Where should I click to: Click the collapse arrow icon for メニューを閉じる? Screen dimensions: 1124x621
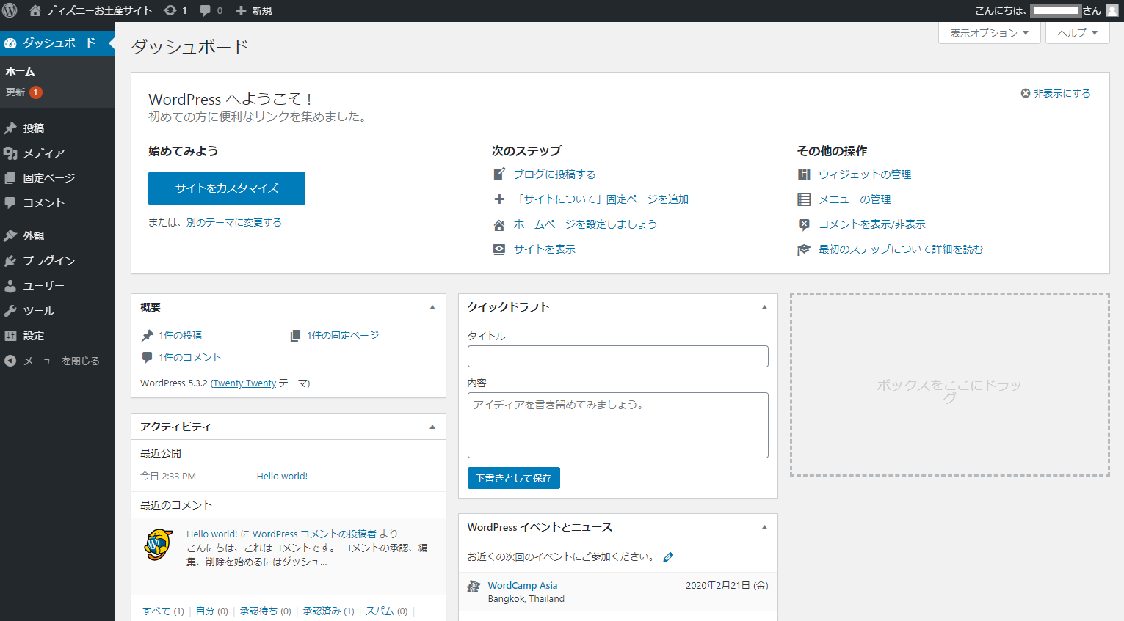point(10,361)
